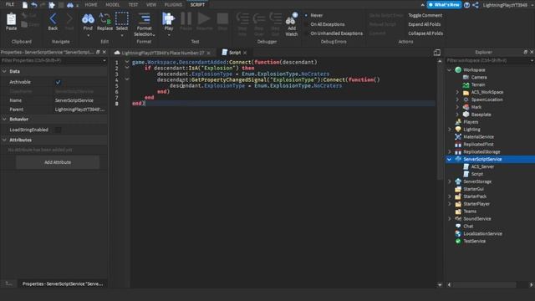Select Script under ServerScriptService
Viewport: 535px width, 301px height.
coord(476,174)
